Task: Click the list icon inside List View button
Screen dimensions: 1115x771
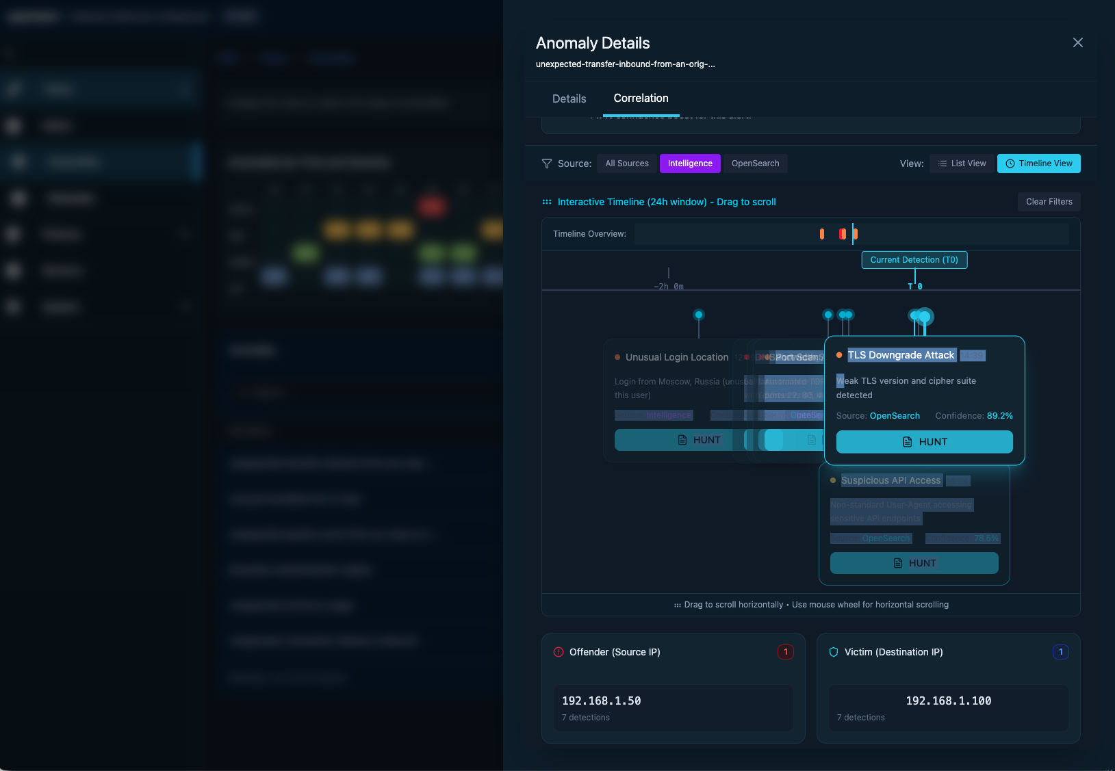Action: pyautogui.click(x=943, y=164)
